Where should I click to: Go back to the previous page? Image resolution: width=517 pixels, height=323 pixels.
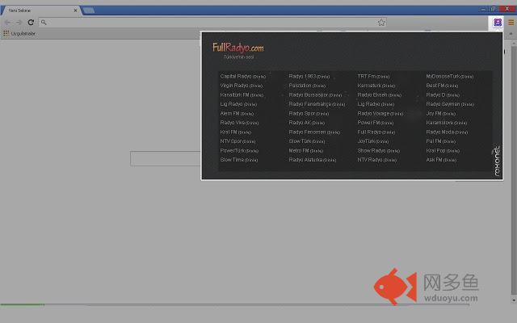tap(7, 23)
